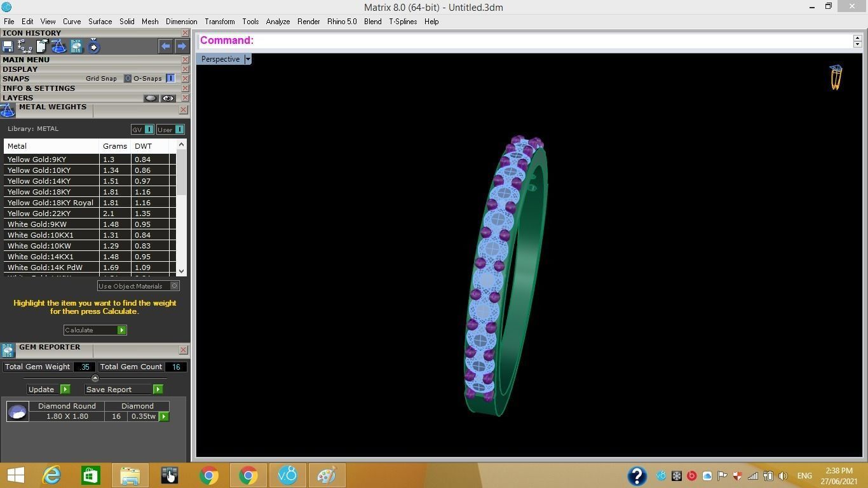The width and height of the screenshot is (868, 488).
Task: Click the Beats Audio tray icon
Action: point(692,476)
